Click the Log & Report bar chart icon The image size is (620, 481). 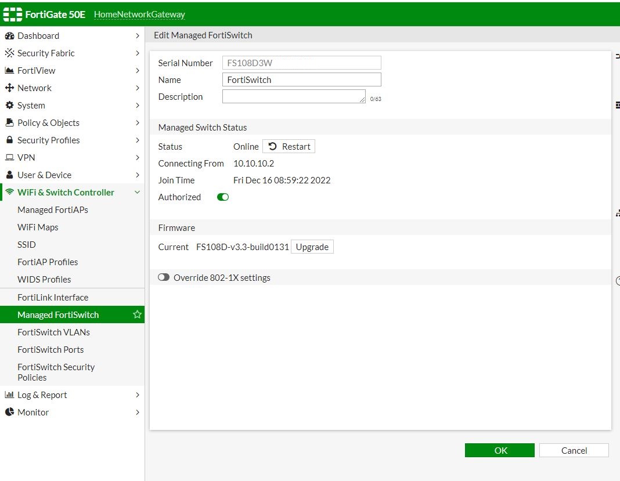(x=9, y=395)
